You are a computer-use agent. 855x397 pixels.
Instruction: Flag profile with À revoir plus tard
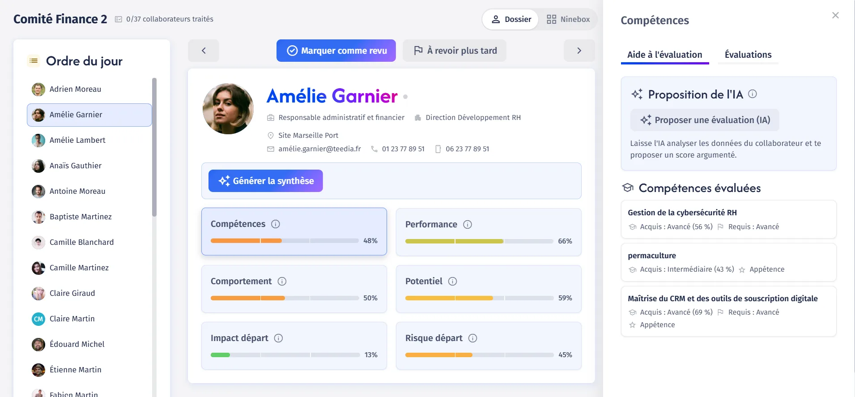click(x=455, y=51)
